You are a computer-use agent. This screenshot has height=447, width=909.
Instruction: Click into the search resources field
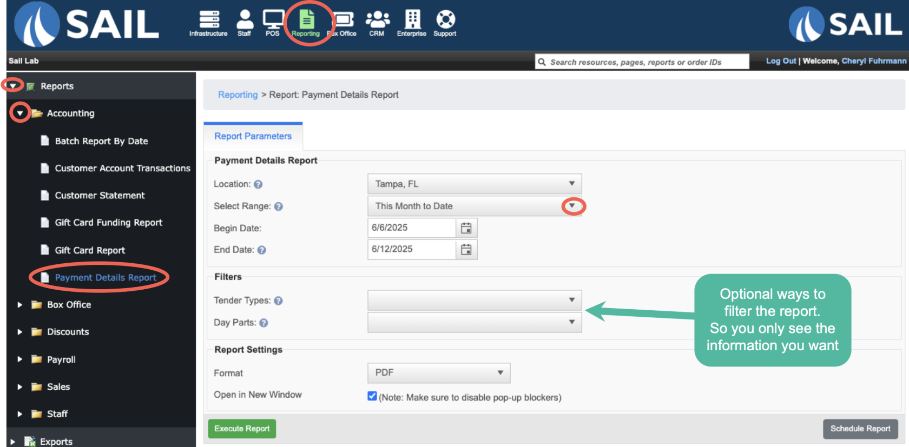(x=644, y=62)
